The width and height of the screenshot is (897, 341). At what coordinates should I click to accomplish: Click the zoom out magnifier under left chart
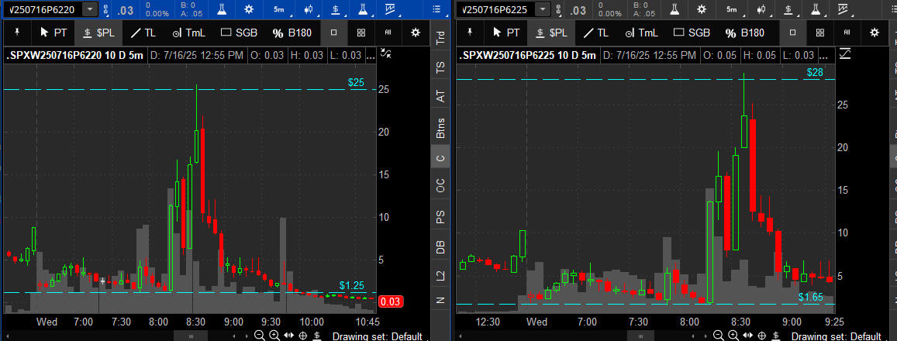[258, 336]
